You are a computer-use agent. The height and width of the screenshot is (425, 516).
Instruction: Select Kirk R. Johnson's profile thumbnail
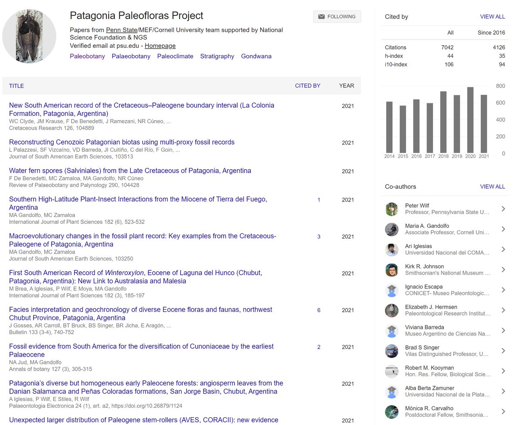[391, 270]
